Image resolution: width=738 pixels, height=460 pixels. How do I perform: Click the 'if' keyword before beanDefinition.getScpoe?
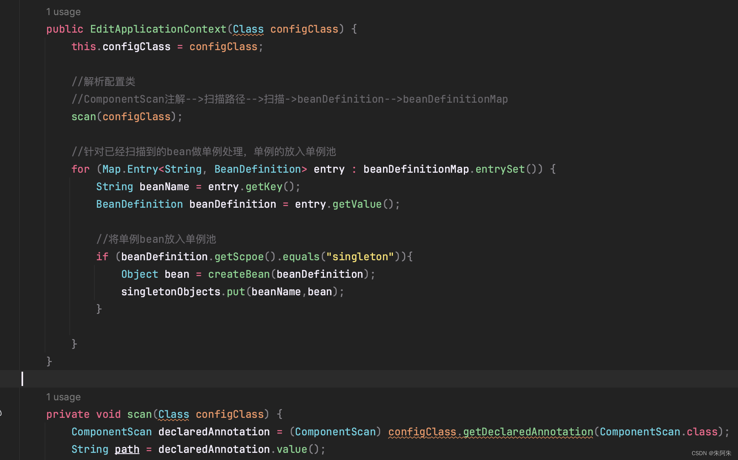(102, 257)
